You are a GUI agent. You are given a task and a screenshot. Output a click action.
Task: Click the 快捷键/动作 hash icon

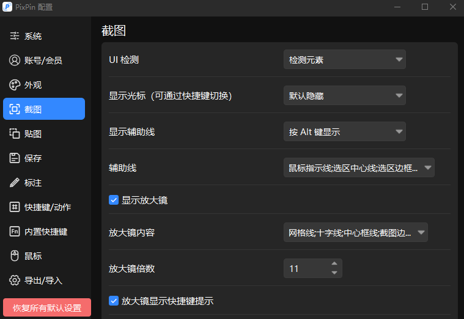pos(15,207)
